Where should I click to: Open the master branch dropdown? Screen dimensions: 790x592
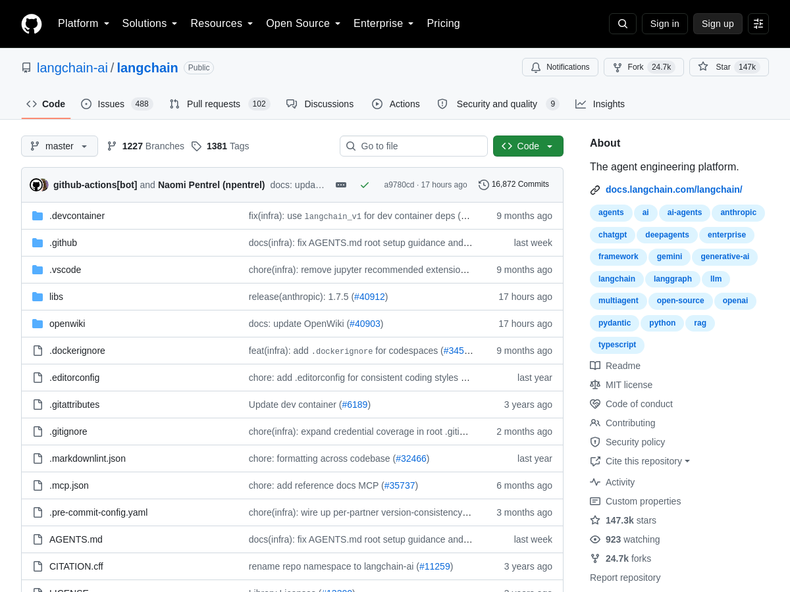click(x=59, y=146)
